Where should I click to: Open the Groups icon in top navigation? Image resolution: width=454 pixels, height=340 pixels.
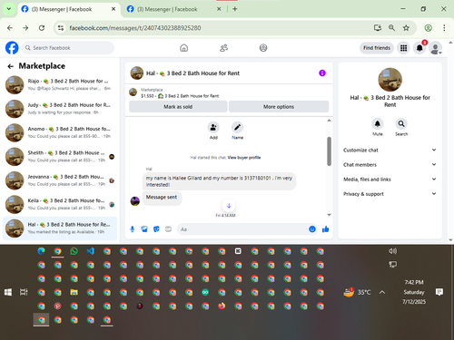[263, 48]
